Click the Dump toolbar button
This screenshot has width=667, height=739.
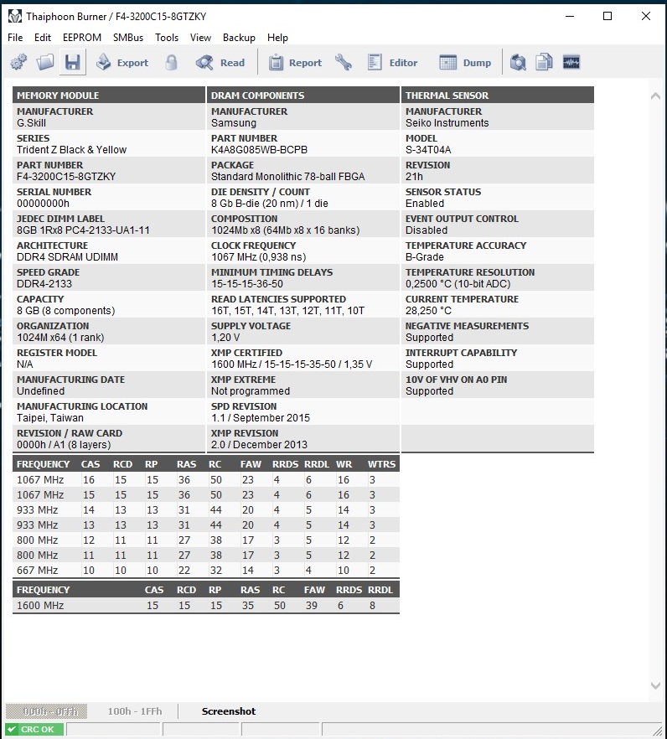pyautogui.click(x=465, y=62)
